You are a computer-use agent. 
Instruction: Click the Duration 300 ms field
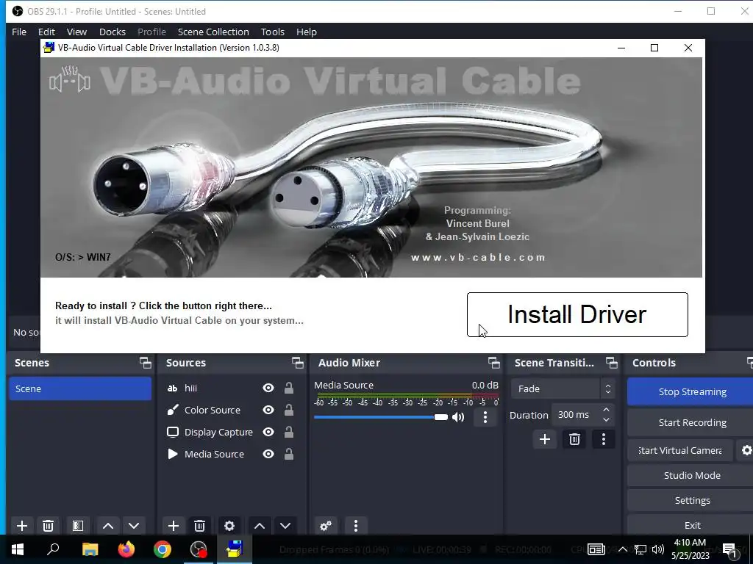click(576, 415)
